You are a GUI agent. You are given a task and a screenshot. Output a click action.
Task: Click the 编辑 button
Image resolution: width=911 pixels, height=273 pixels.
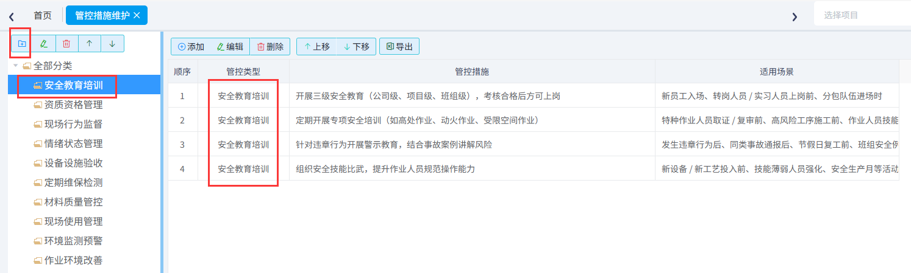(230, 46)
